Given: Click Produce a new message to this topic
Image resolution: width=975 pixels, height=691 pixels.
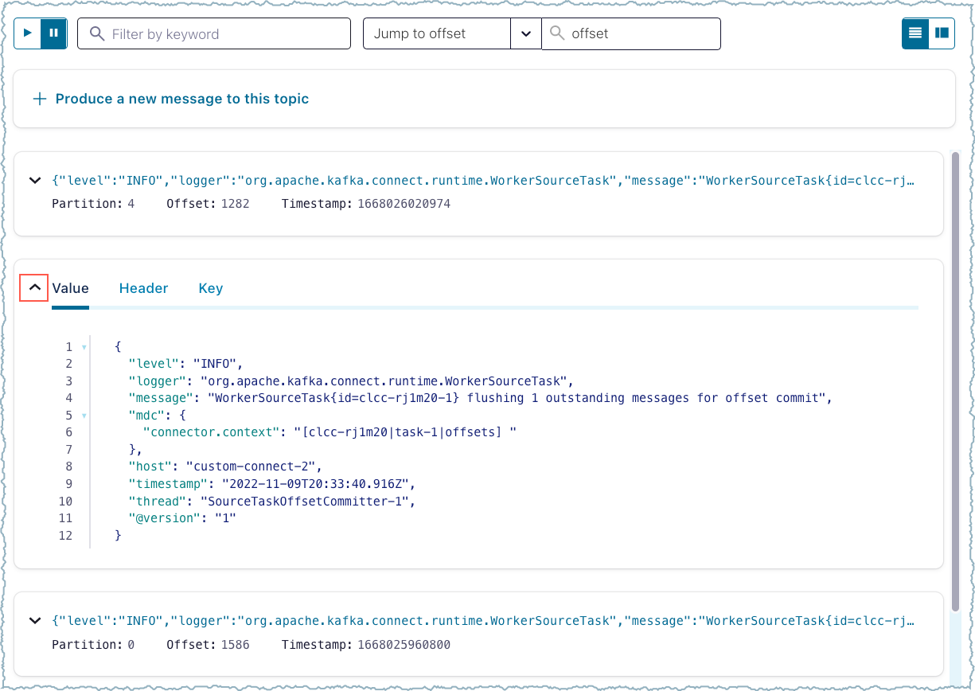Looking at the screenshot, I should pyautogui.click(x=181, y=99).
